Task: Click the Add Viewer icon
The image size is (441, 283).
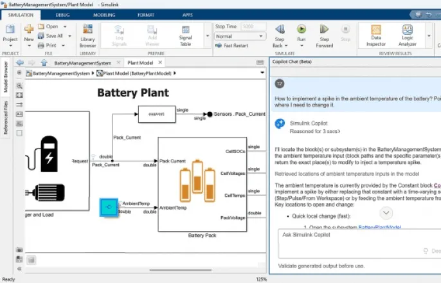Action: (x=152, y=30)
